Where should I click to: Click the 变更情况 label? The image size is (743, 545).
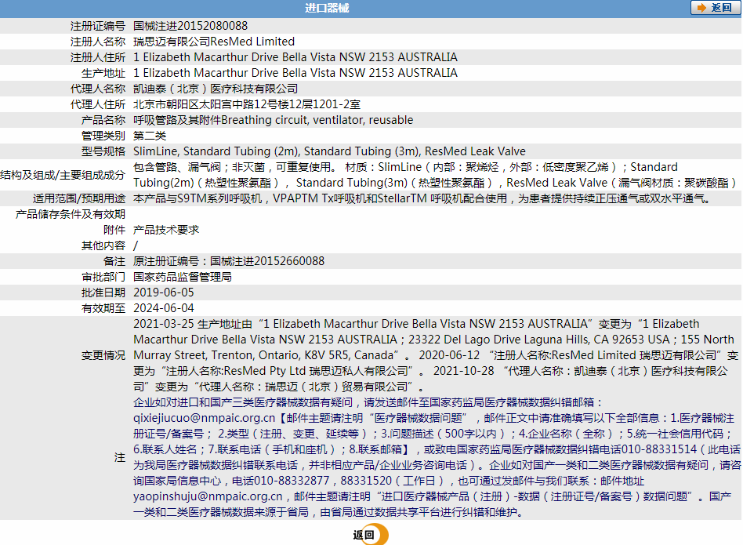103,355
